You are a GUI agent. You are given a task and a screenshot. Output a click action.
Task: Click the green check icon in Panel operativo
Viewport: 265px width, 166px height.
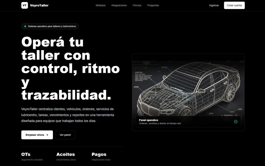point(236,122)
